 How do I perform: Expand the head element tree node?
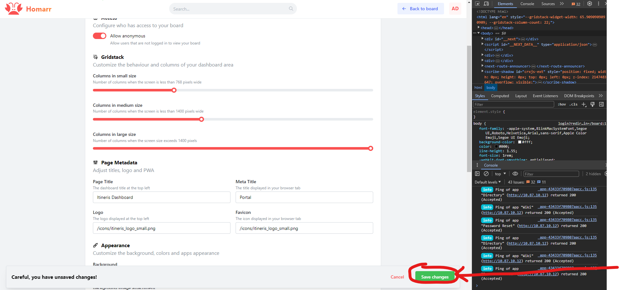point(479,28)
